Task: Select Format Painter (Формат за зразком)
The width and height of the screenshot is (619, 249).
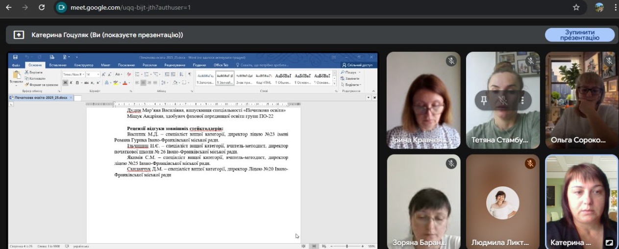Action: (x=42, y=85)
